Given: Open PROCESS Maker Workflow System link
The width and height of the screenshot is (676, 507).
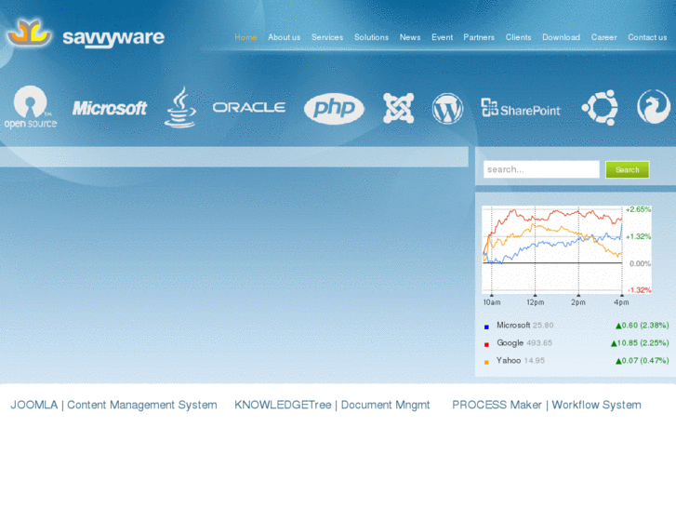Looking at the screenshot, I should click(547, 406).
